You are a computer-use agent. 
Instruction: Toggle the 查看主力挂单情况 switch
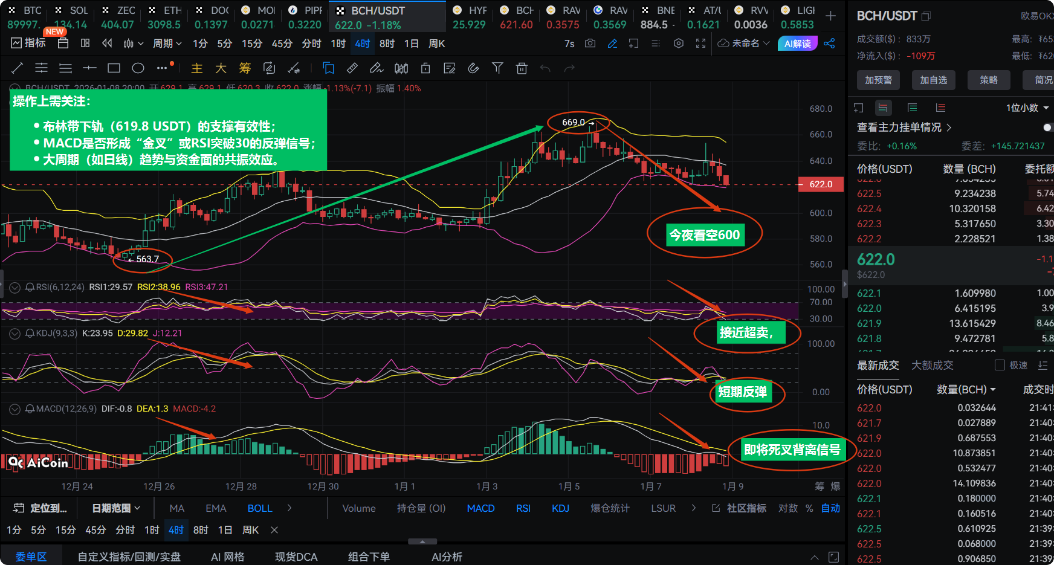coord(1047,128)
